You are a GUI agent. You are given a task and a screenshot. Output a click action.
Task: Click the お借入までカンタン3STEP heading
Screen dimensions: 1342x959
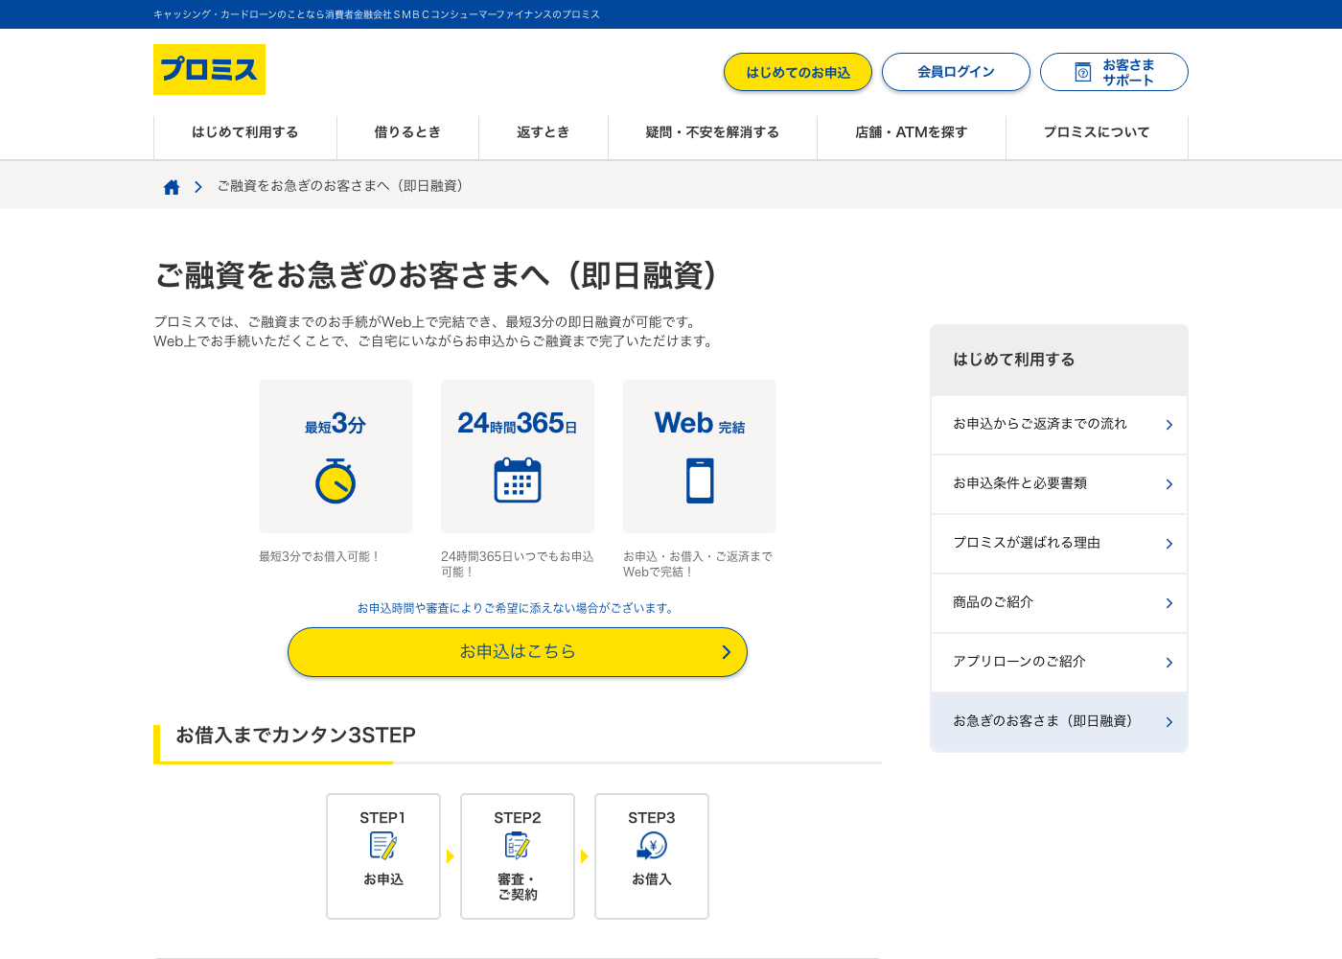[x=295, y=736]
